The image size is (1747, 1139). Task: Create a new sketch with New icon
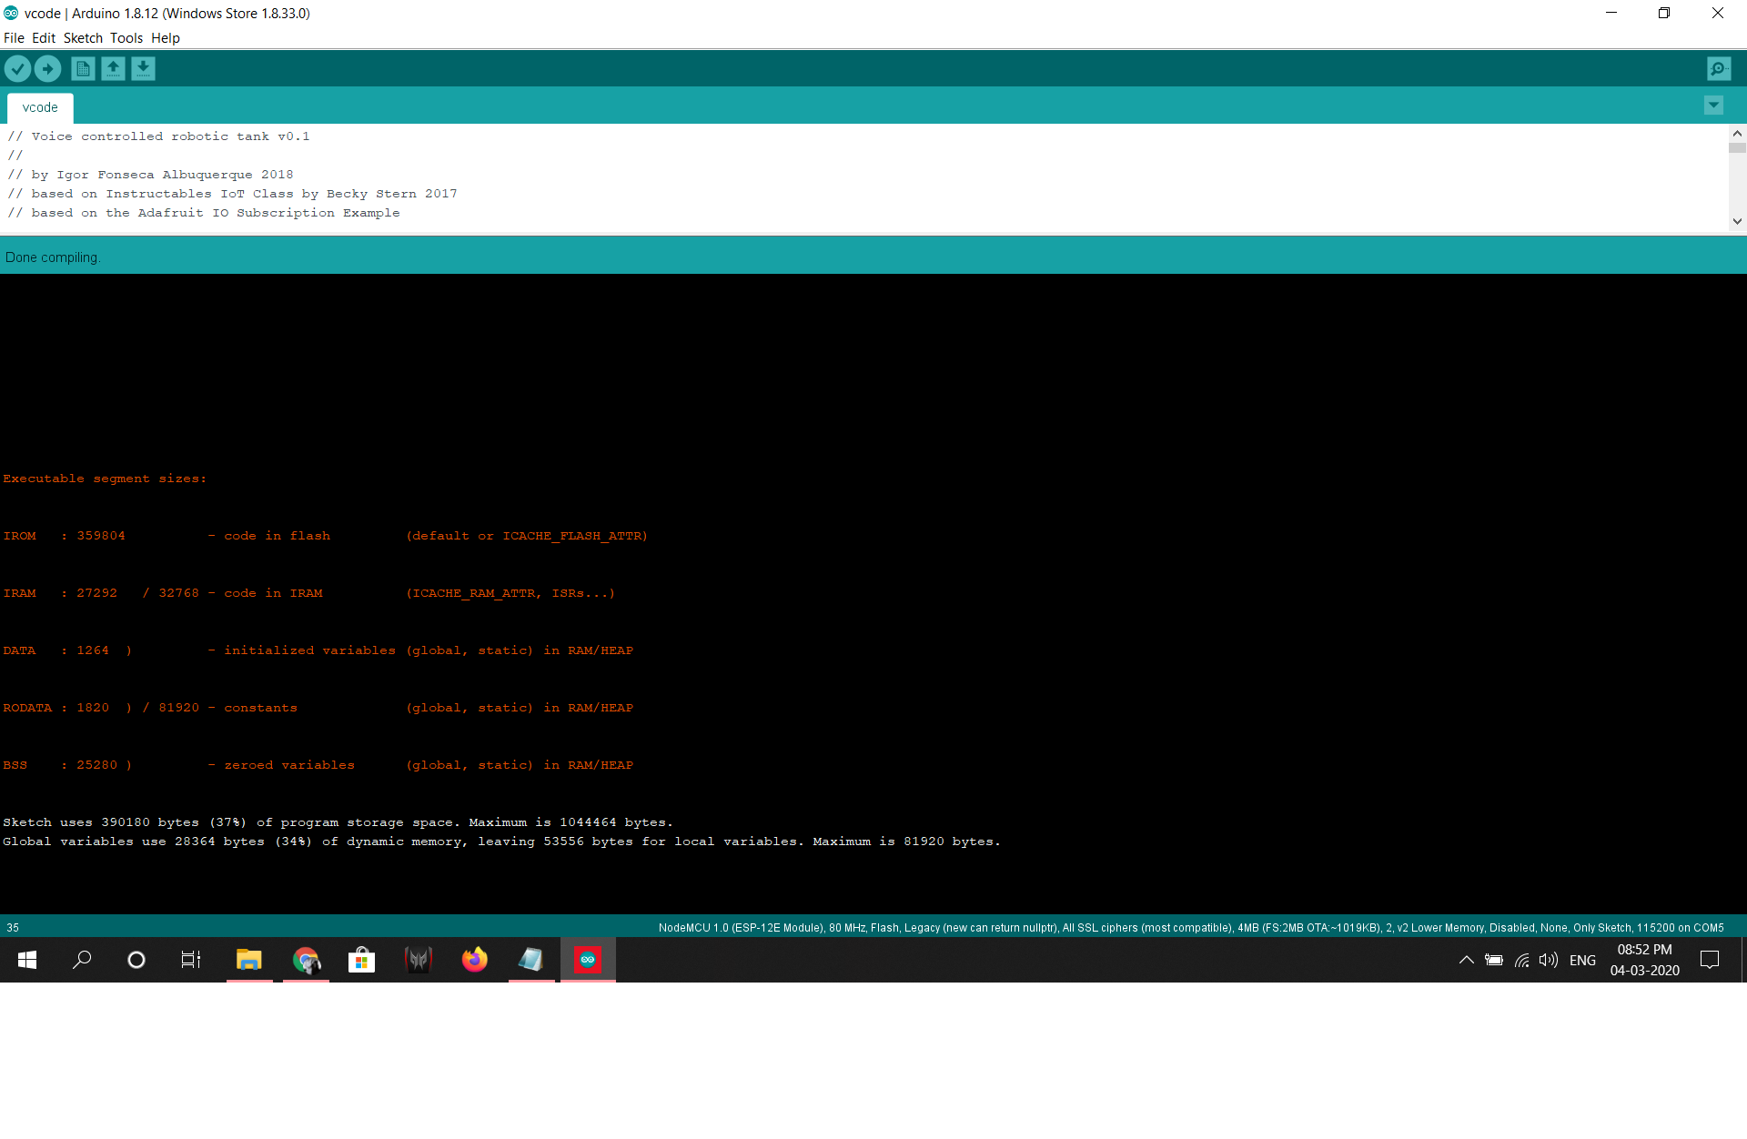[83, 68]
